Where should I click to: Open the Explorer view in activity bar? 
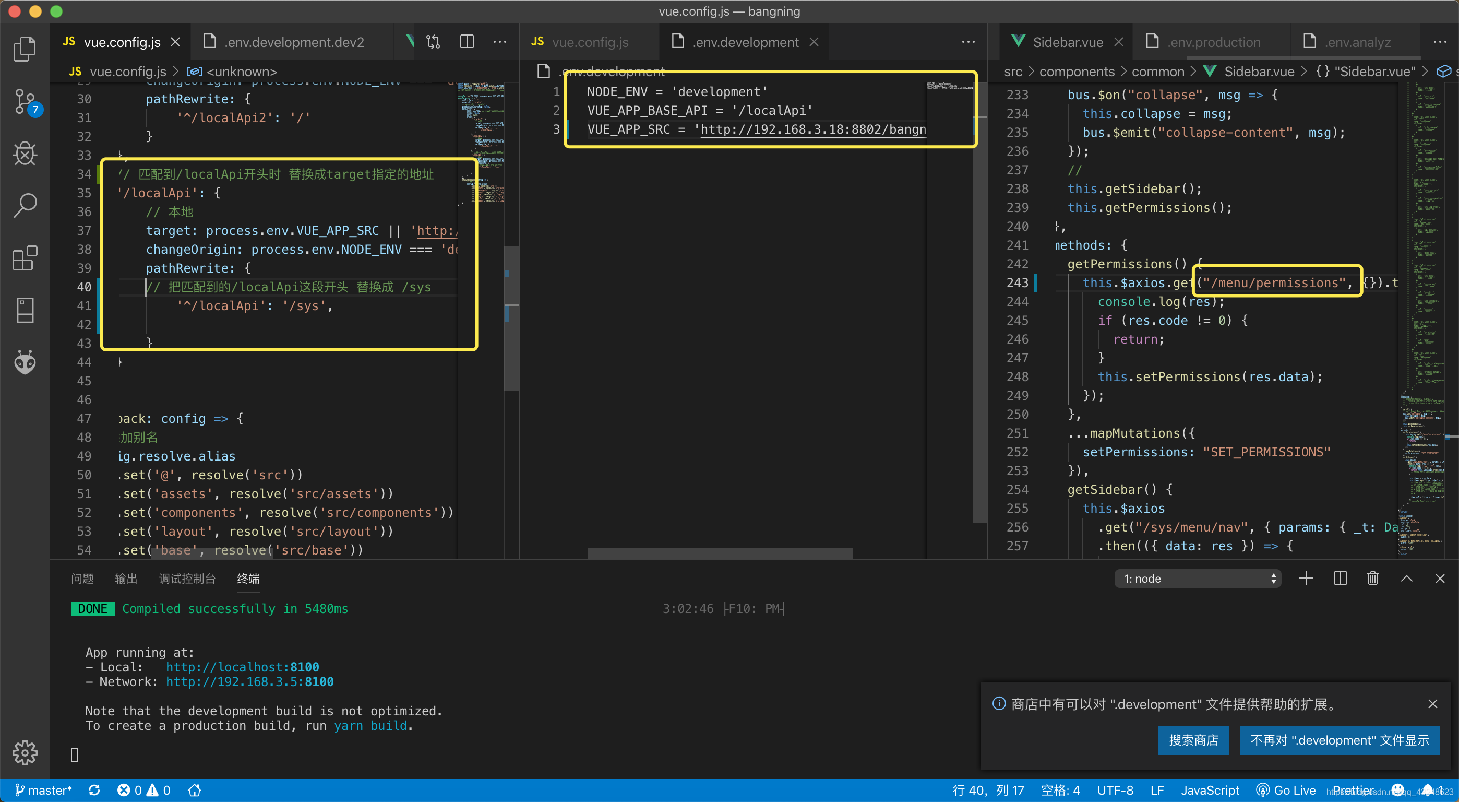tap(25, 49)
